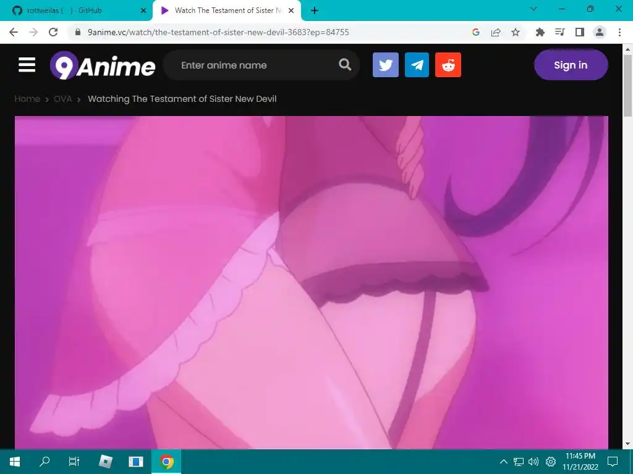Open network status tray icon
The image size is (633, 474).
pyautogui.click(x=519, y=462)
